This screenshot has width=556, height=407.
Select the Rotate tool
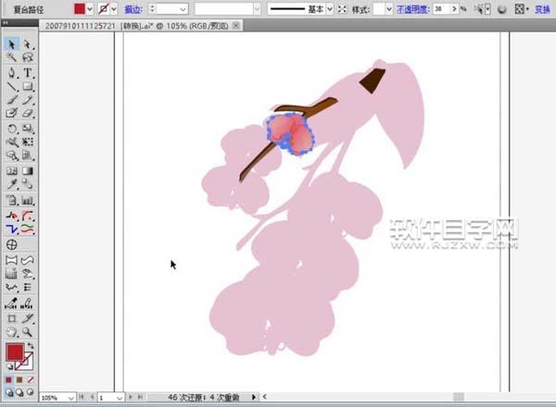12,129
